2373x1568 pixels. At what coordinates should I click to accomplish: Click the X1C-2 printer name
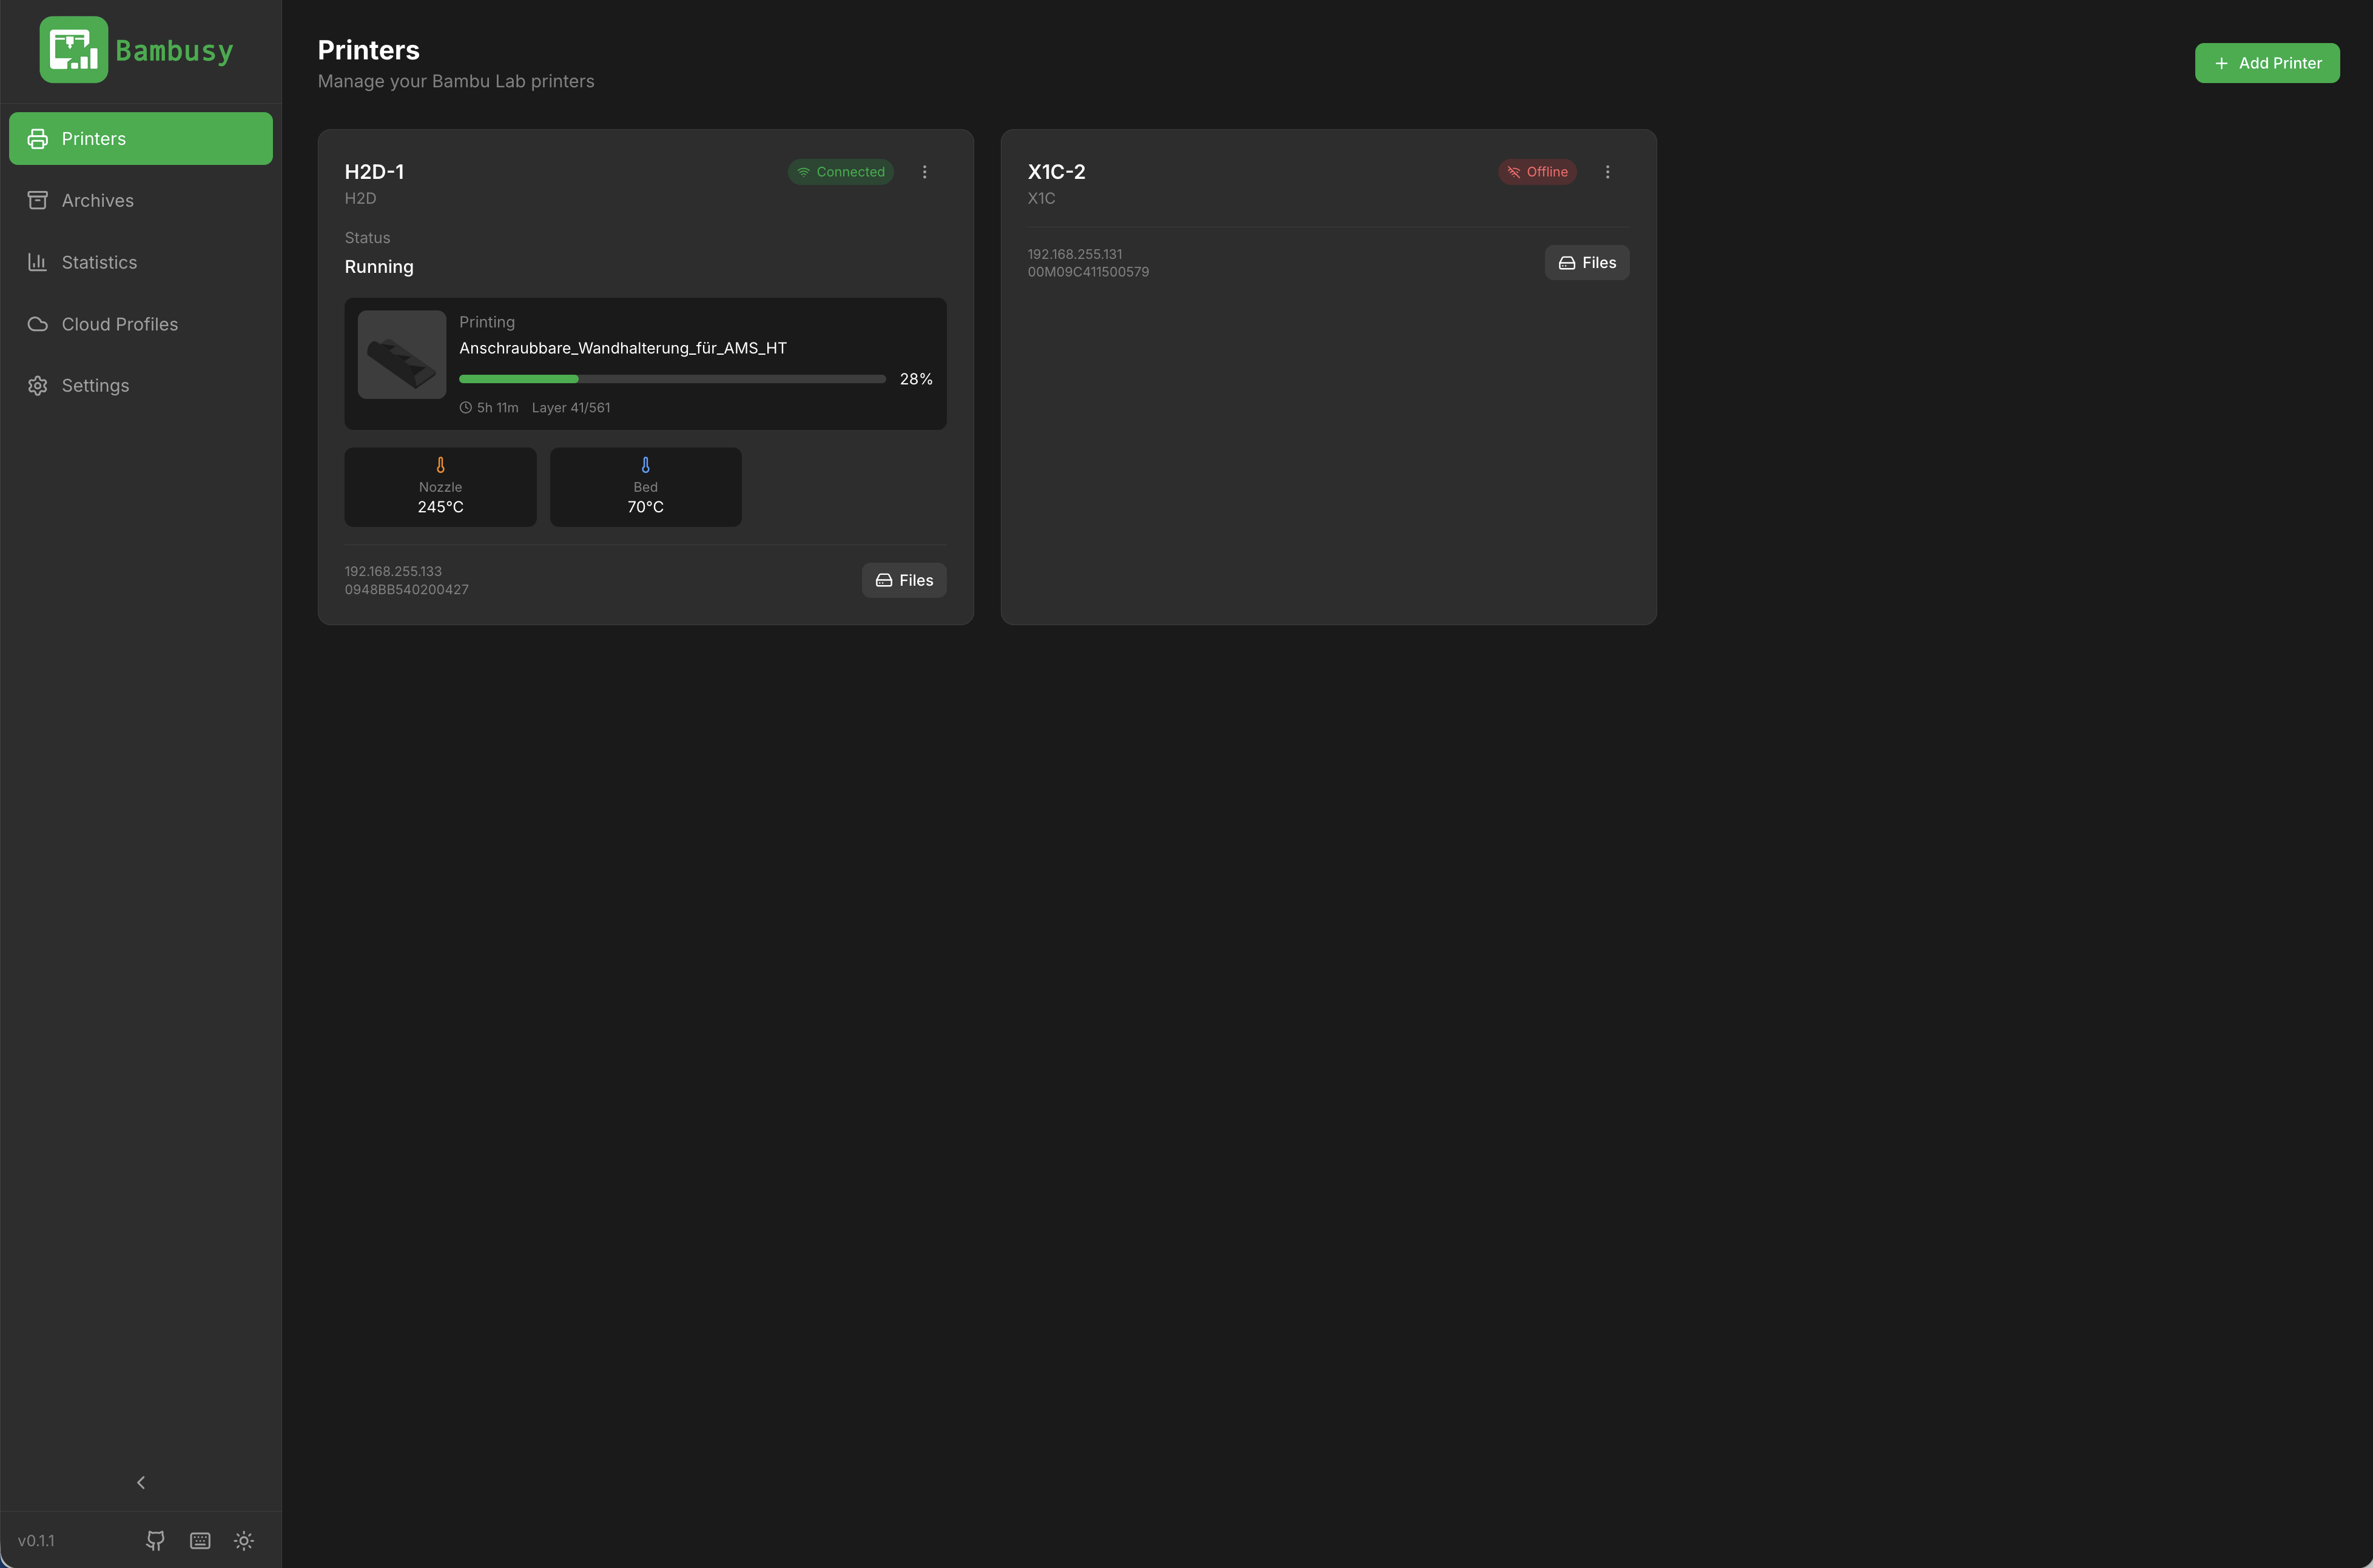point(1057,172)
